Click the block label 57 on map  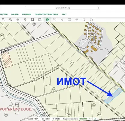[72, 62]
